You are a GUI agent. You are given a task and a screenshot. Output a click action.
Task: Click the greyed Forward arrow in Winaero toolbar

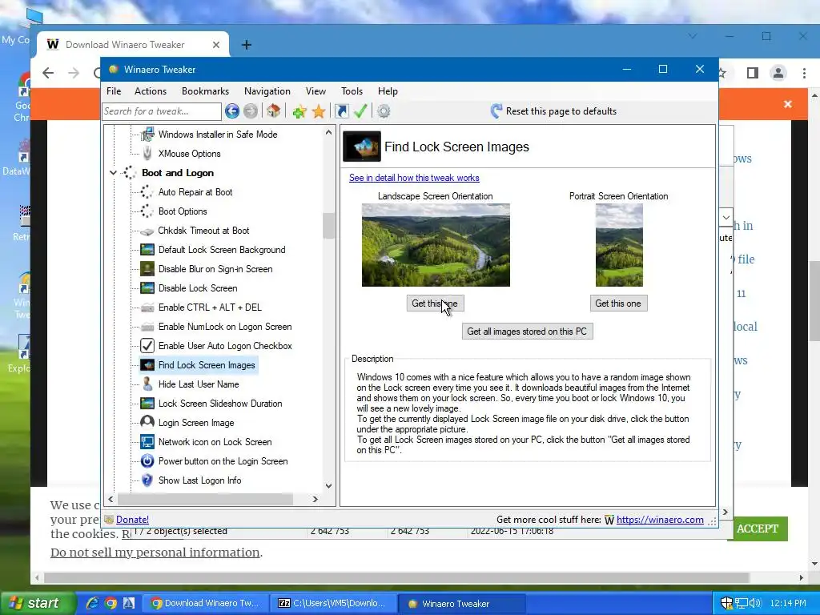(251, 111)
